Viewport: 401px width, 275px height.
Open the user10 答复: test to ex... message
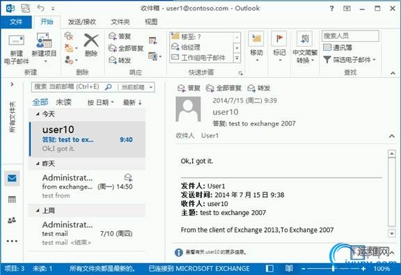(x=88, y=139)
